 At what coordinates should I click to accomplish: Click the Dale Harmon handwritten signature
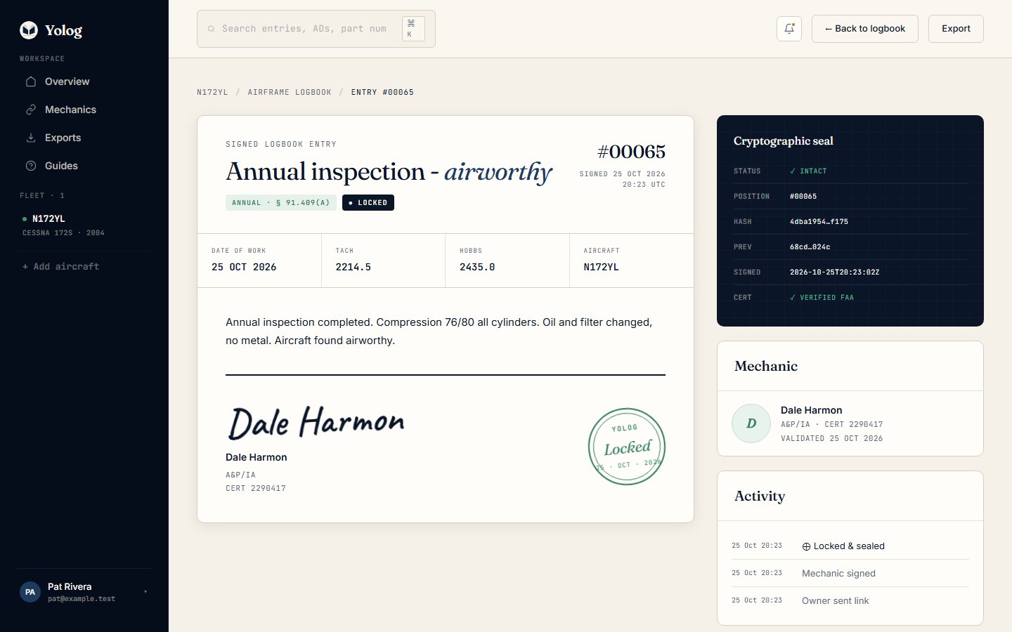tap(316, 422)
